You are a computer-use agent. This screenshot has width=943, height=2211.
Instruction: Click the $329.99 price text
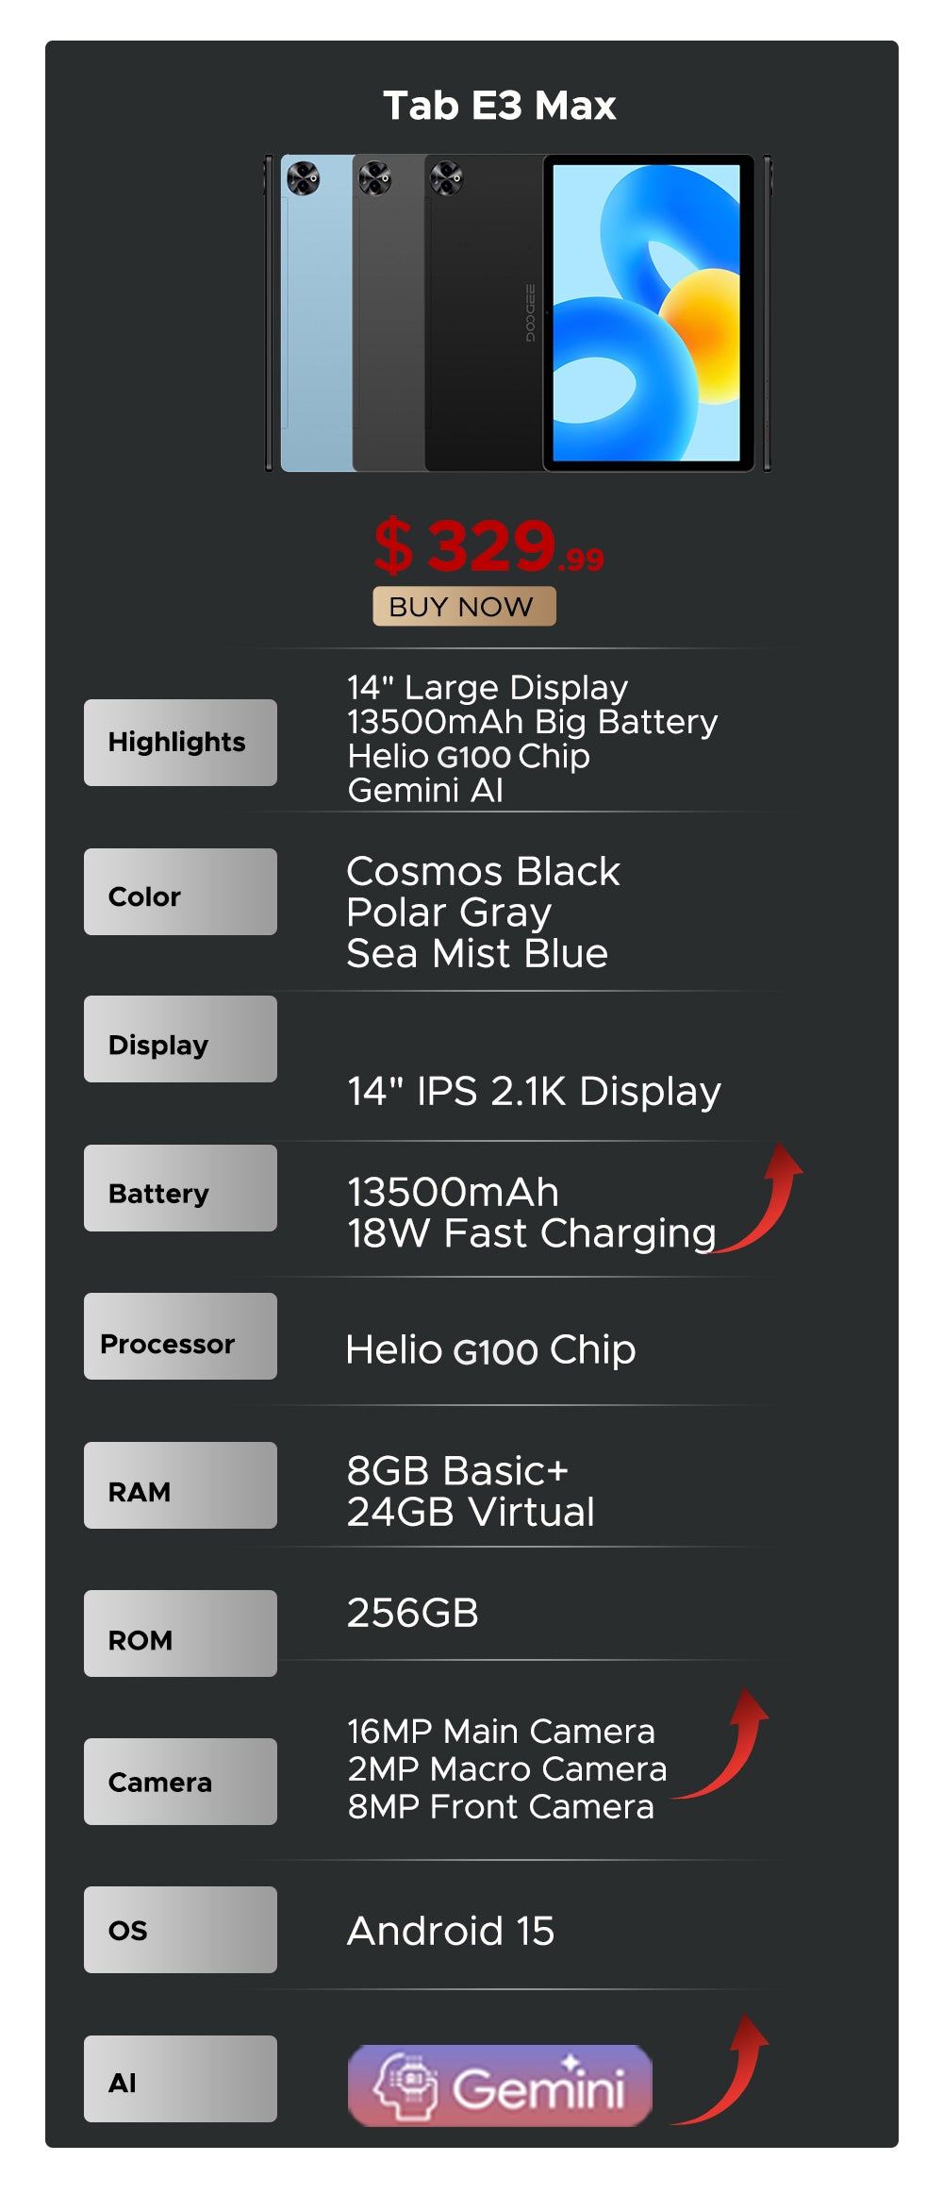point(488,546)
